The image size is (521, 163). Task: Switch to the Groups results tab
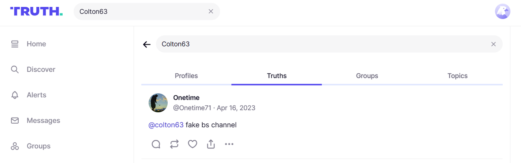pos(367,76)
